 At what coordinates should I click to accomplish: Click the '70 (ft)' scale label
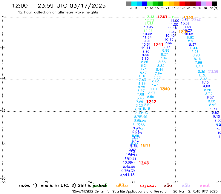point(214,8)
